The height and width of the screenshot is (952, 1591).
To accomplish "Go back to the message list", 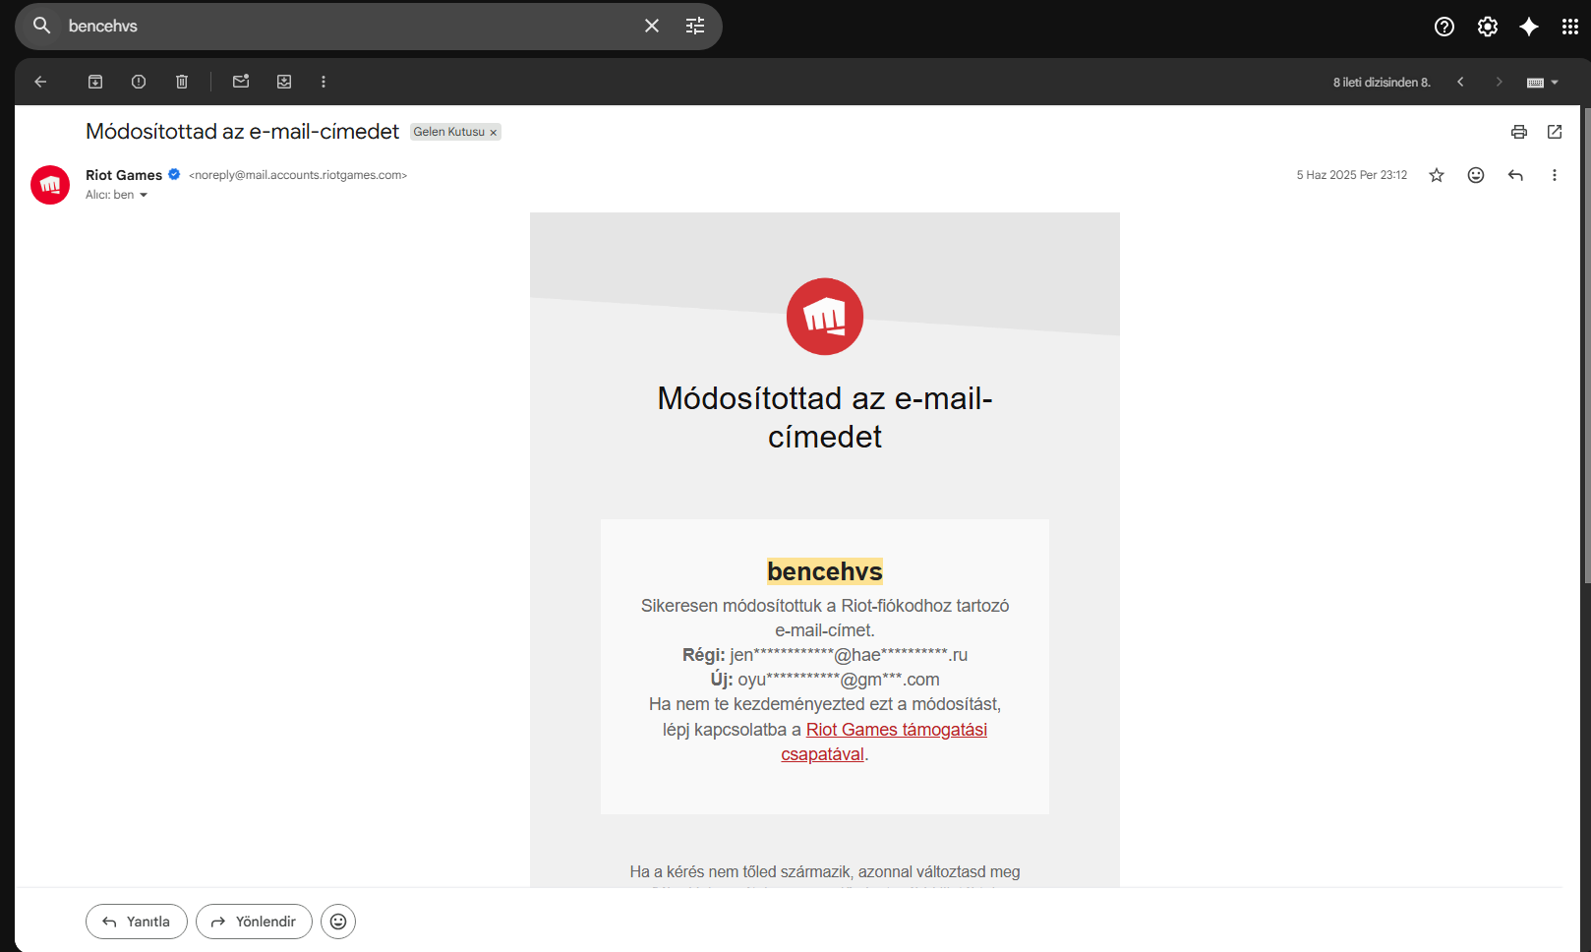I will (40, 82).
